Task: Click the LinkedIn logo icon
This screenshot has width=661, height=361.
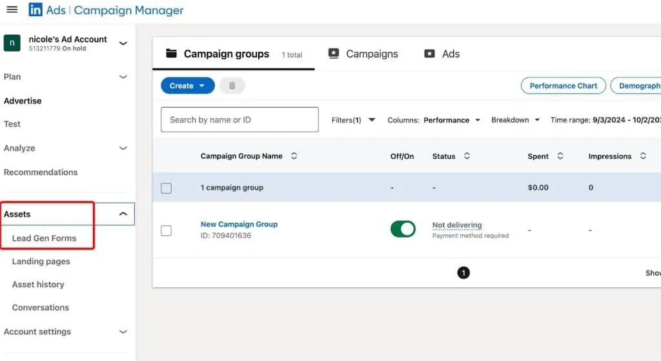Action: (x=36, y=10)
